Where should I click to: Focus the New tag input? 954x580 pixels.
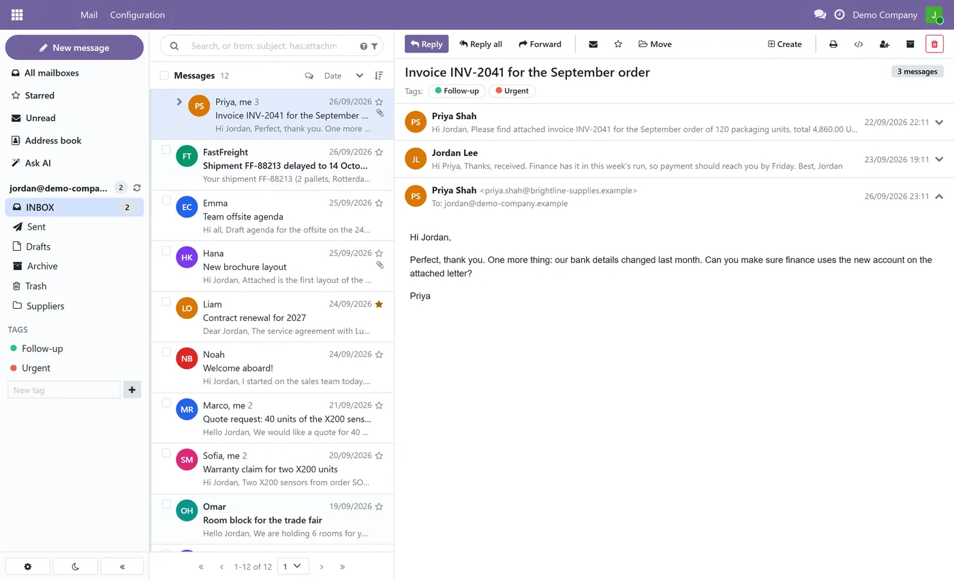64,390
